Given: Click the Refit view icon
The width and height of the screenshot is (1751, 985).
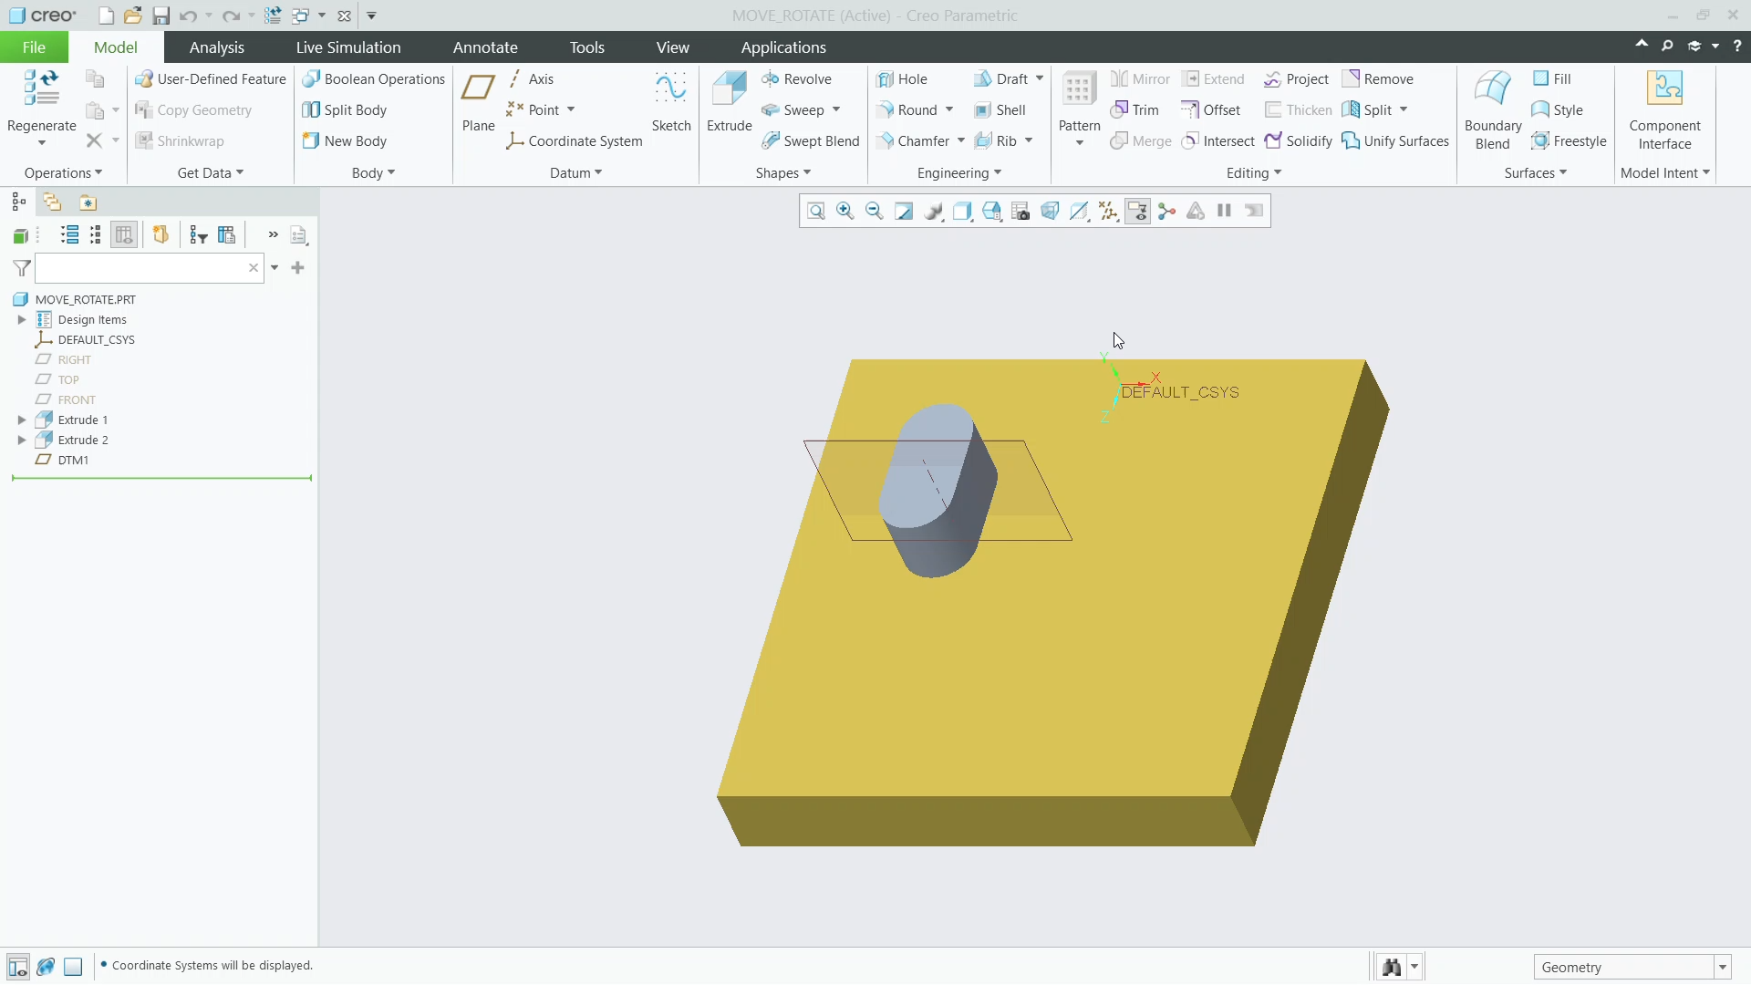Looking at the screenshot, I should (816, 212).
